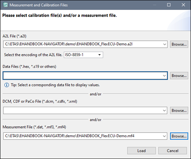Expand the Measurement File path dropdown arrow

click(164, 136)
